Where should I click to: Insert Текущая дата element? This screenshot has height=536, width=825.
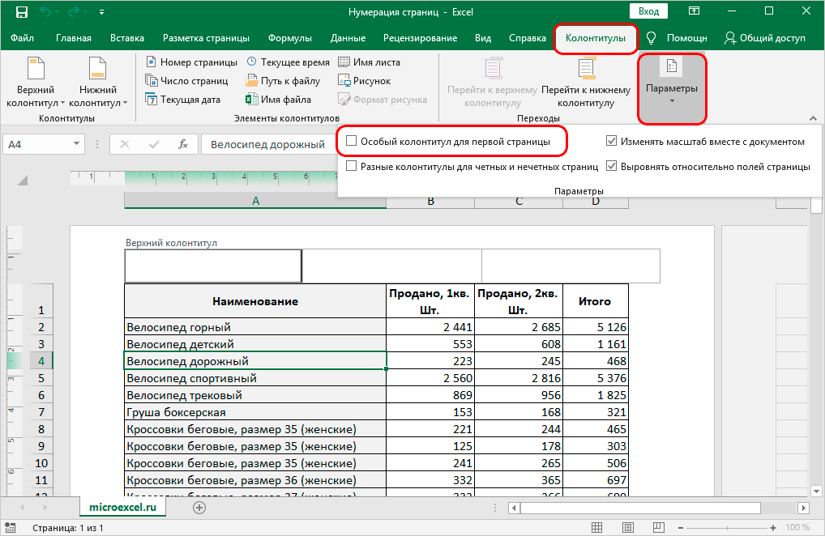point(183,100)
